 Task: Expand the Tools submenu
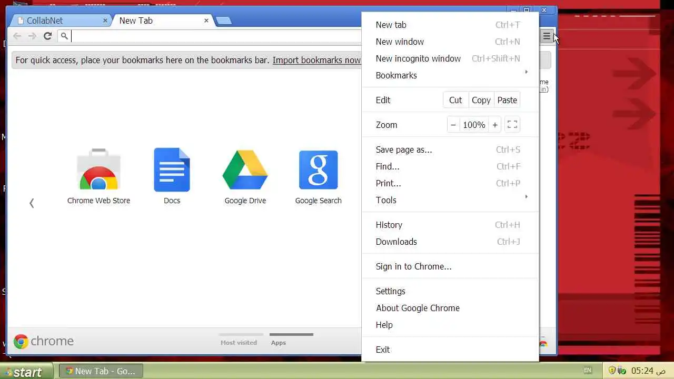(450, 200)
